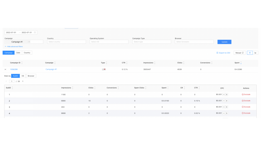
Task: Go to next SubID page arrow
Action: point(23,81)
